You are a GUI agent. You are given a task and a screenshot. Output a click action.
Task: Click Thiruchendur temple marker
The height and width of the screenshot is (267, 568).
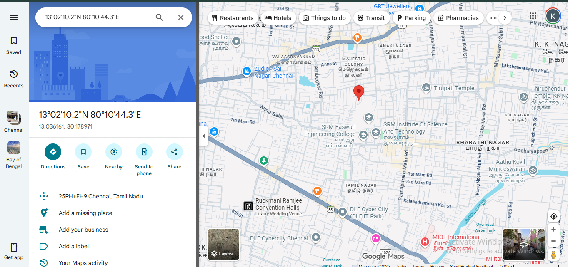523,97
